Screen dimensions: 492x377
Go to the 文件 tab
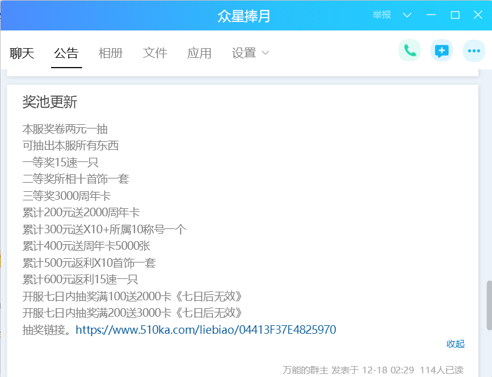(155, 54)
